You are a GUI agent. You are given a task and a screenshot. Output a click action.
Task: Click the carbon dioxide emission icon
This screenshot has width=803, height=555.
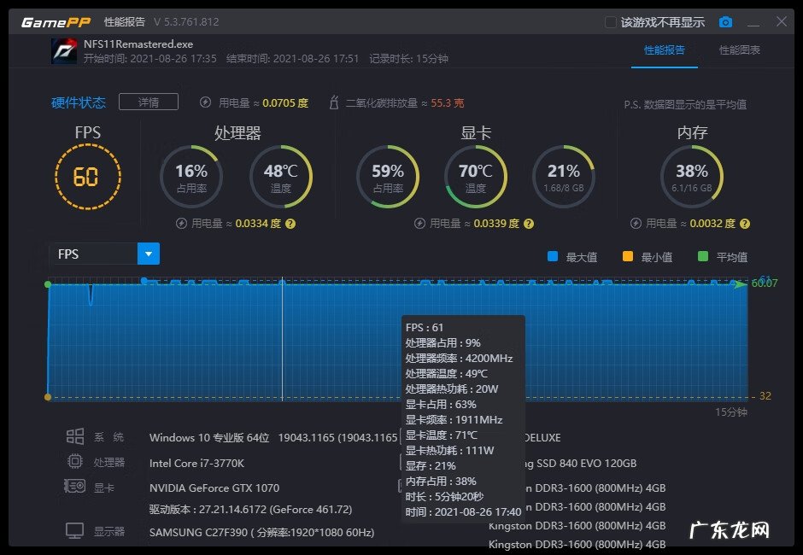click(x=334, y=102)
